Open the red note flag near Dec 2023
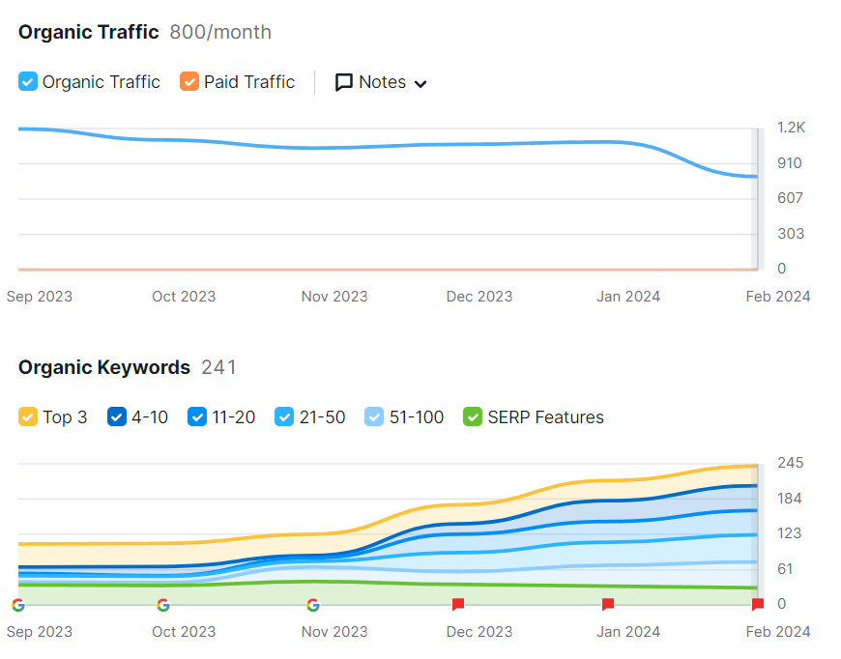The height and width of the screenshot is (659, 841). pos(458,604)
